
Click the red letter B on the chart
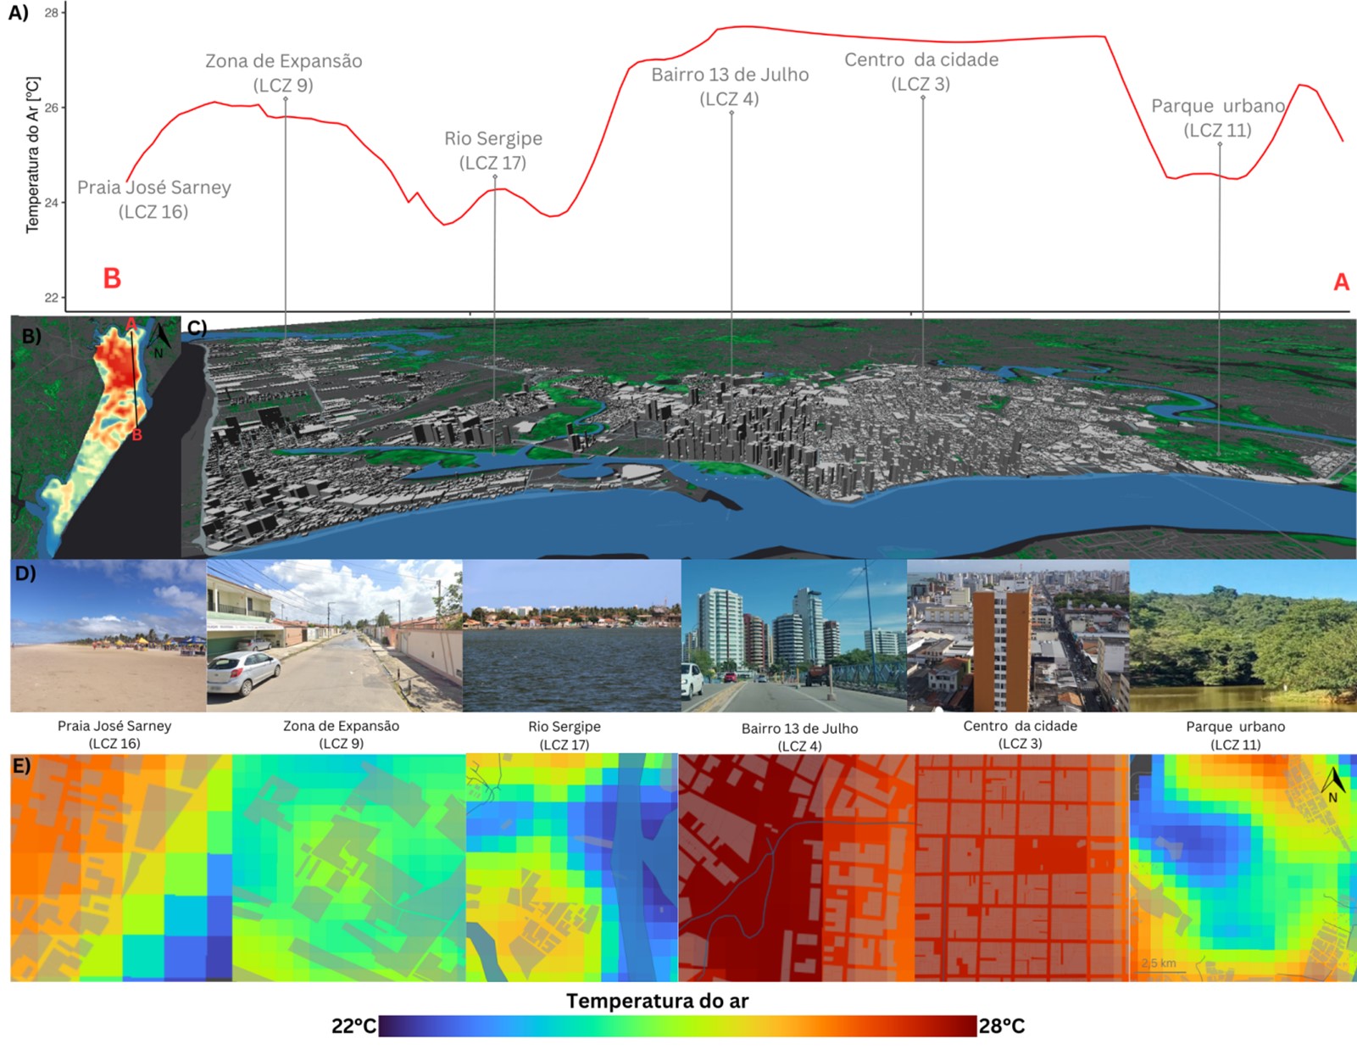point(112,278)
